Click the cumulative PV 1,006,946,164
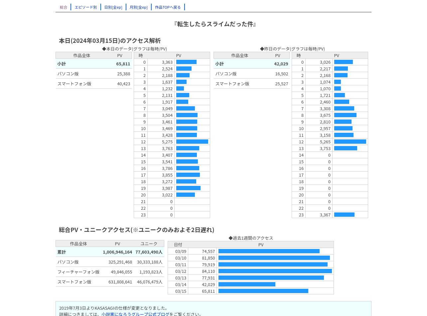 click(117, 252)
